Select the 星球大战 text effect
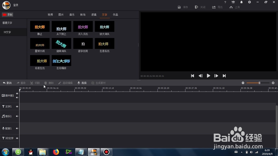Screen dimensions: 278x156 [x=40, y=43]
